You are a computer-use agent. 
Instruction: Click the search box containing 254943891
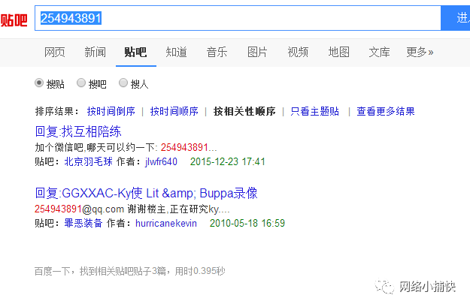point(238,18)
